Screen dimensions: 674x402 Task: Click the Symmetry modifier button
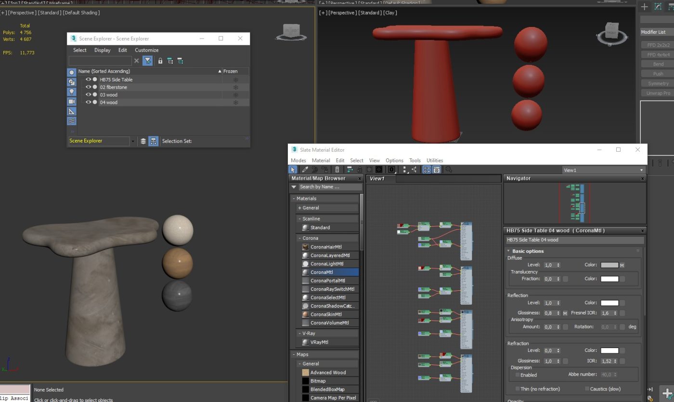(x=658, y=83)
